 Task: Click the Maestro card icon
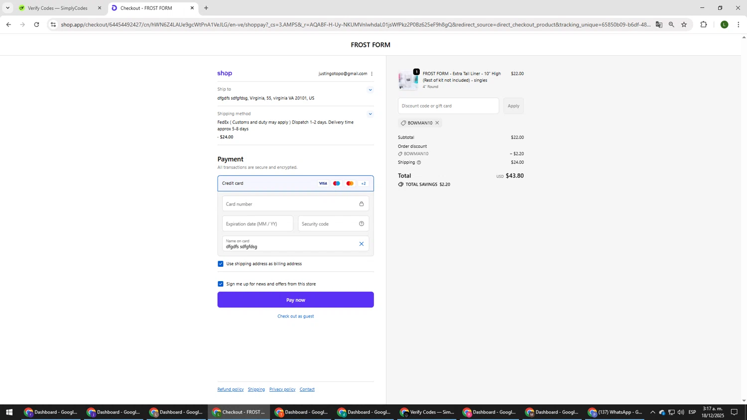click(337, 184)
